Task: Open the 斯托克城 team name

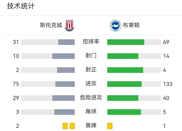Action: pyautogui.click(x=51, y=25)
